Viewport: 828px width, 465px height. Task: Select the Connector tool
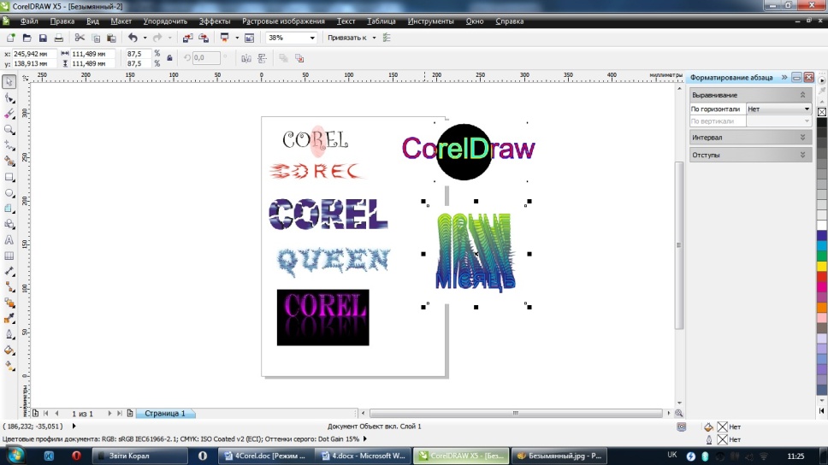click(x=9, y=287)
